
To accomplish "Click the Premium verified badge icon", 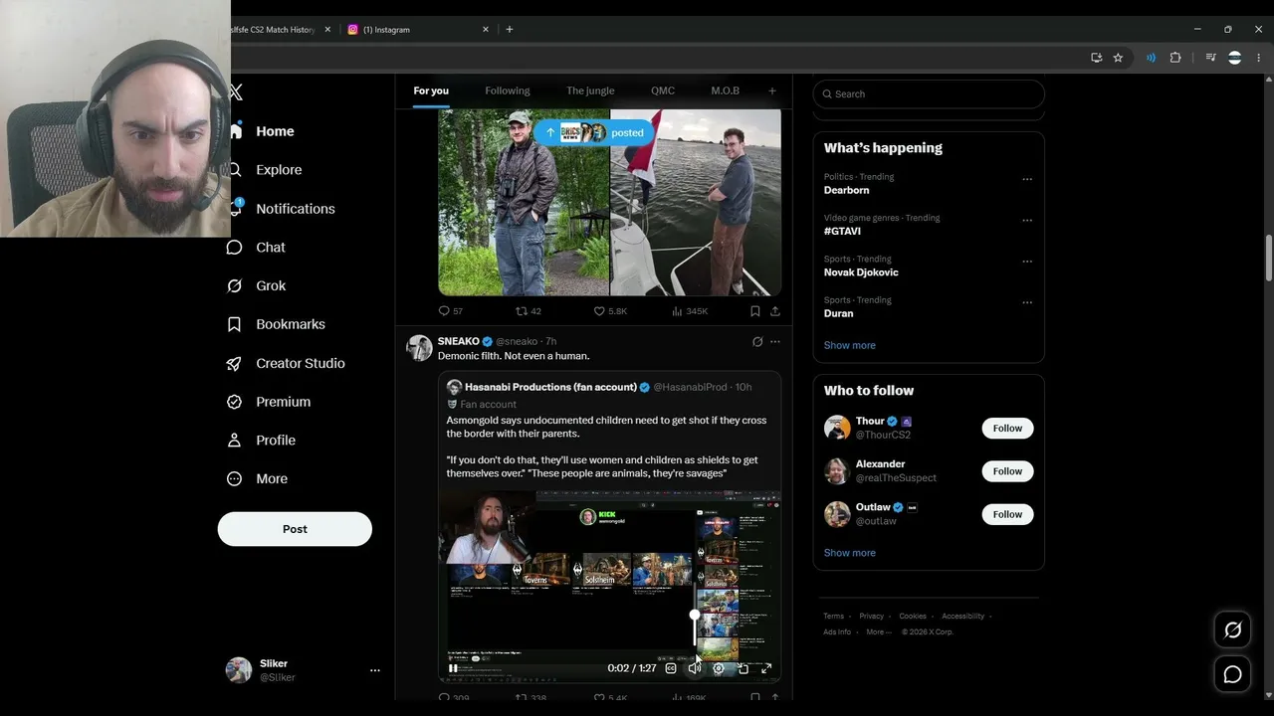I will click(234, 402).
